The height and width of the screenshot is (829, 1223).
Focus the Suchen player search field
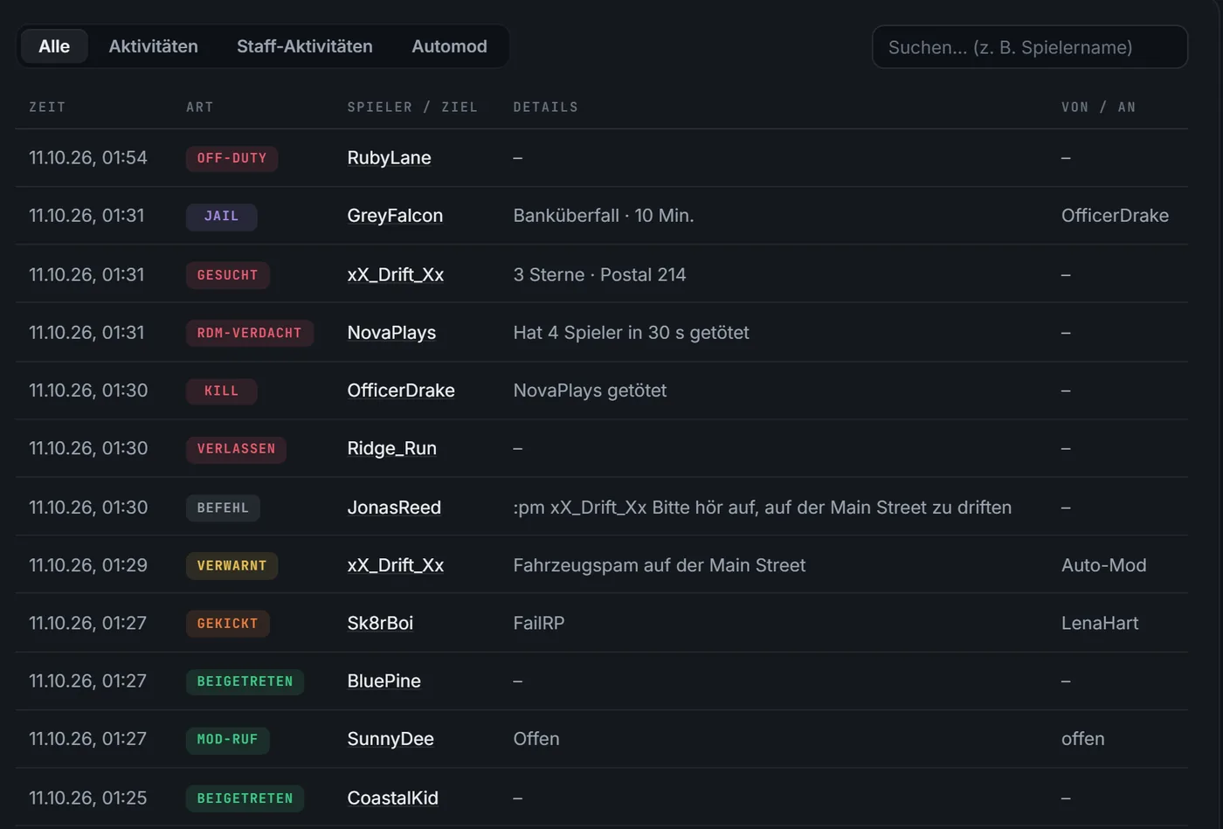click(1030, 47)
